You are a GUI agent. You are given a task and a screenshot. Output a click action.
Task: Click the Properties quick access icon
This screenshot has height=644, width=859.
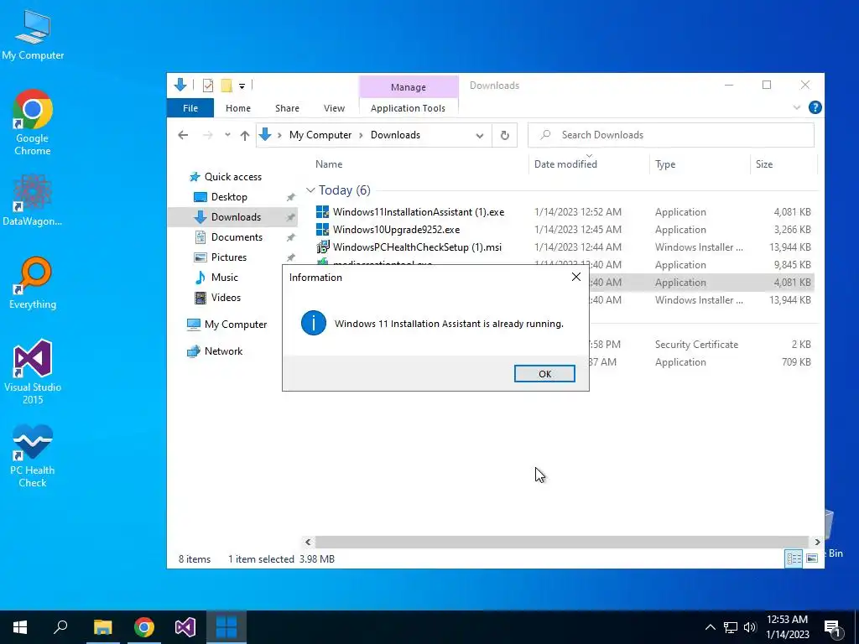click(x=208, y=85)
